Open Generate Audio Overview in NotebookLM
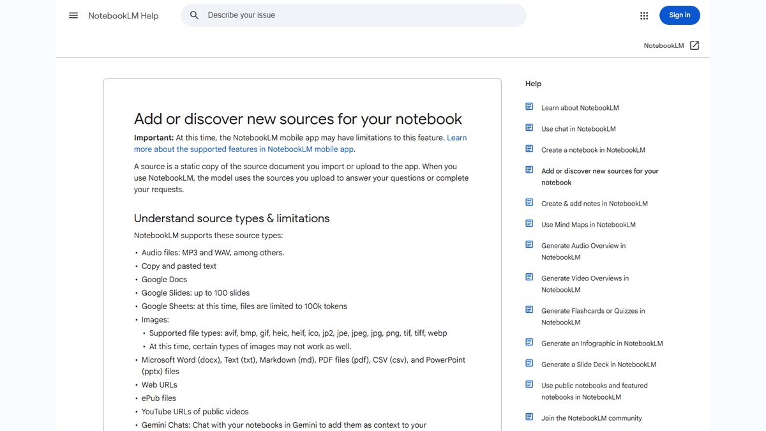This screenshot has width=766, height=431. [583, 252]
